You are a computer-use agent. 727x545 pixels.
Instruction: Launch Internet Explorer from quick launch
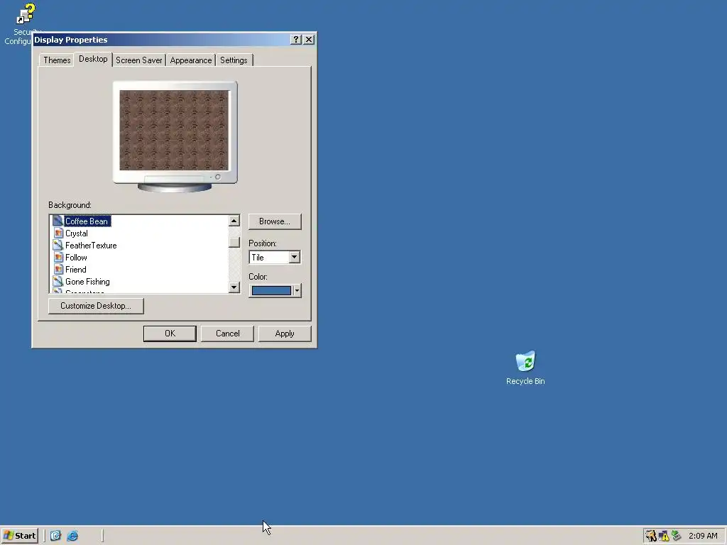point(72,536)
